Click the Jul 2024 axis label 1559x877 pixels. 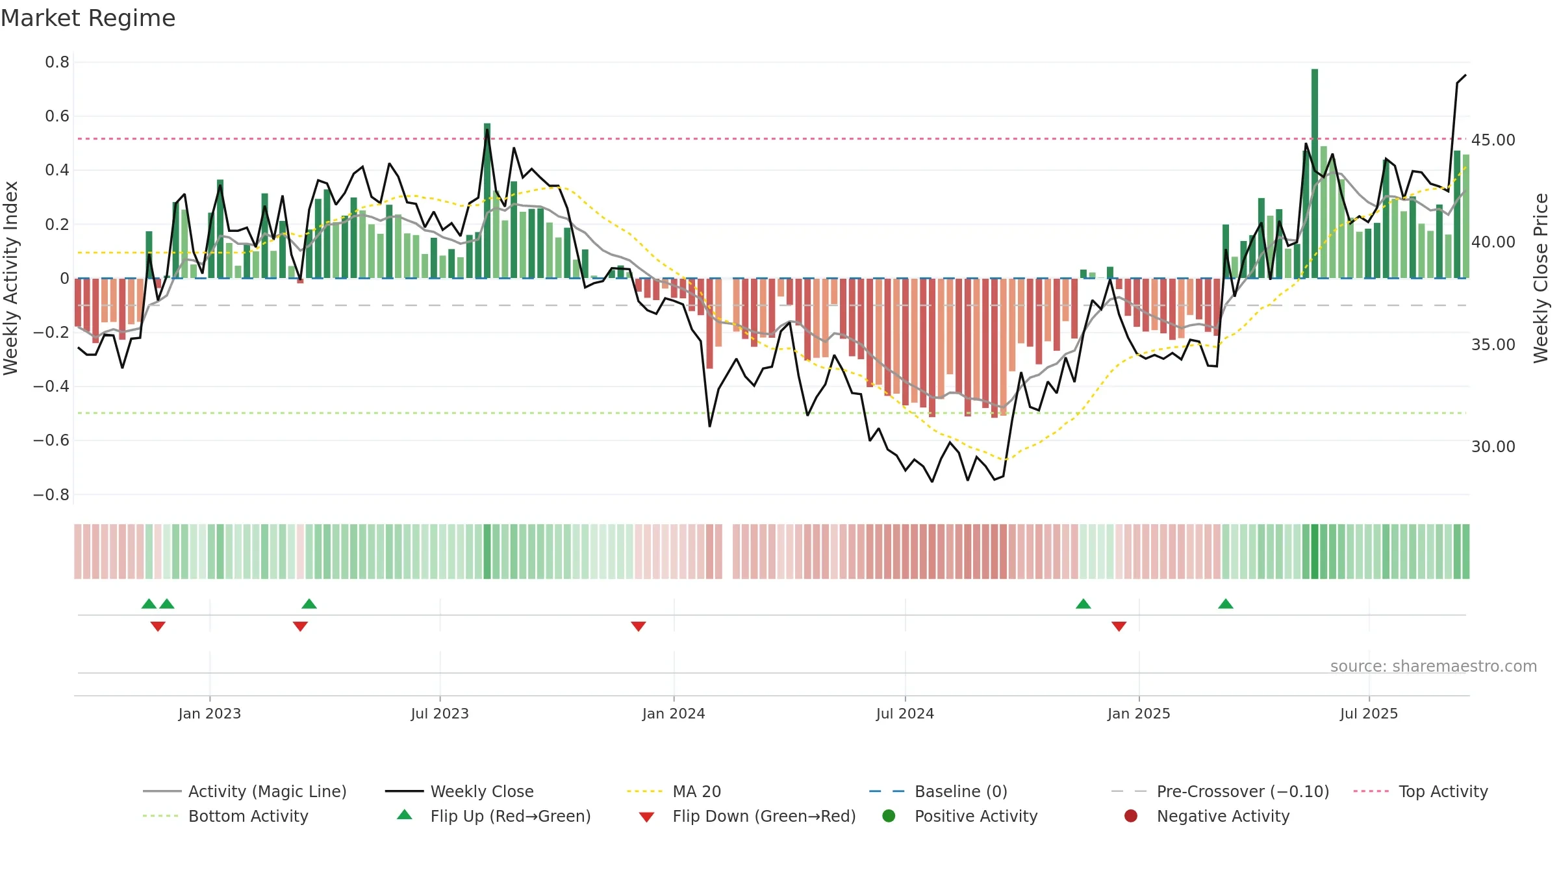[905, 713]
